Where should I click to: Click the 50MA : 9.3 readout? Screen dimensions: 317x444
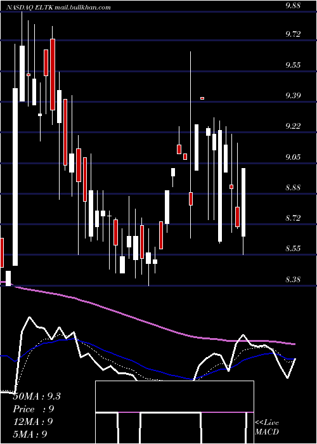pos(37,396)
